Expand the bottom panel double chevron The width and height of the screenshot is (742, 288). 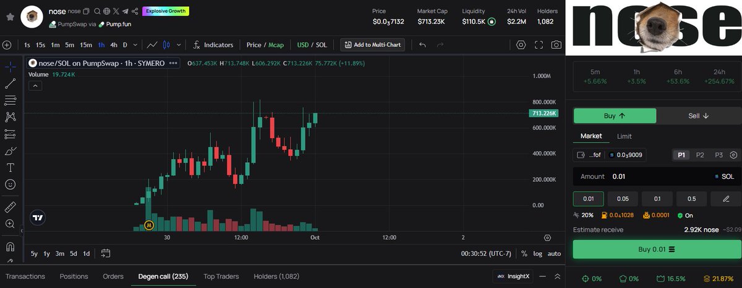point(557,276)
